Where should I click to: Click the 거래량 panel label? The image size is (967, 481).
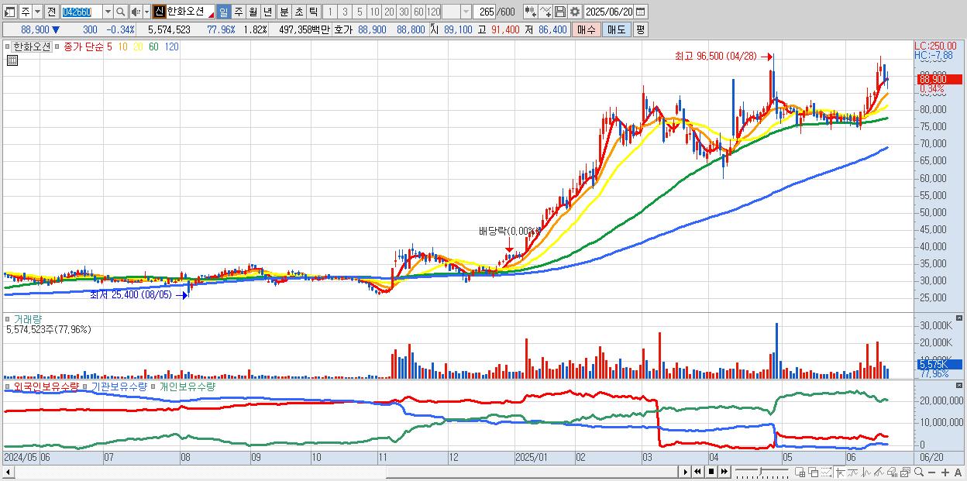[28, 319]
